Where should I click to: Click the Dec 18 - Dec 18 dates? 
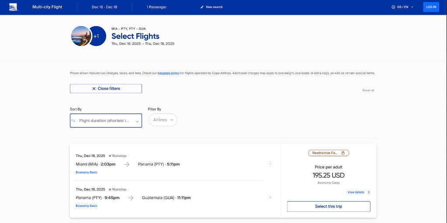point(104,7)
